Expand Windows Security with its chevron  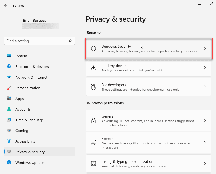pyautogui.click(x=205, y=48)
